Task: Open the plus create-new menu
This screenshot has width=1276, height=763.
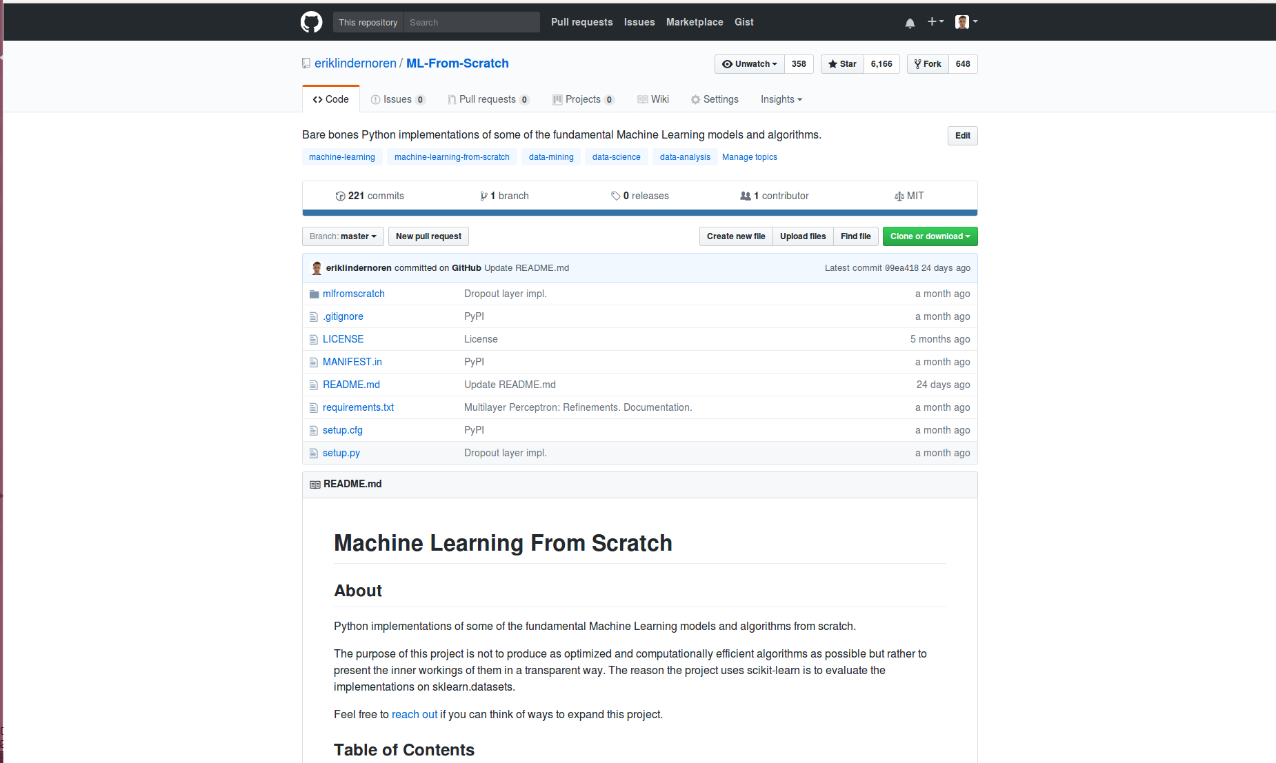Action: click(x=935, y=22)
